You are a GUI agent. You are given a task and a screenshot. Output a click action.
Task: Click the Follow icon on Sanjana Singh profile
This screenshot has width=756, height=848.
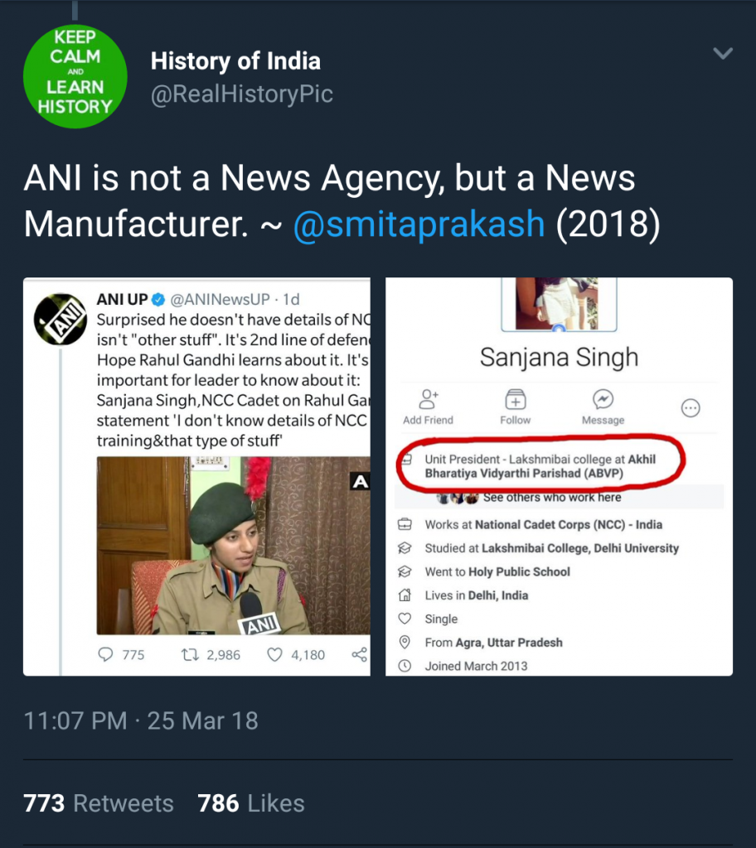tap(515, 399)
